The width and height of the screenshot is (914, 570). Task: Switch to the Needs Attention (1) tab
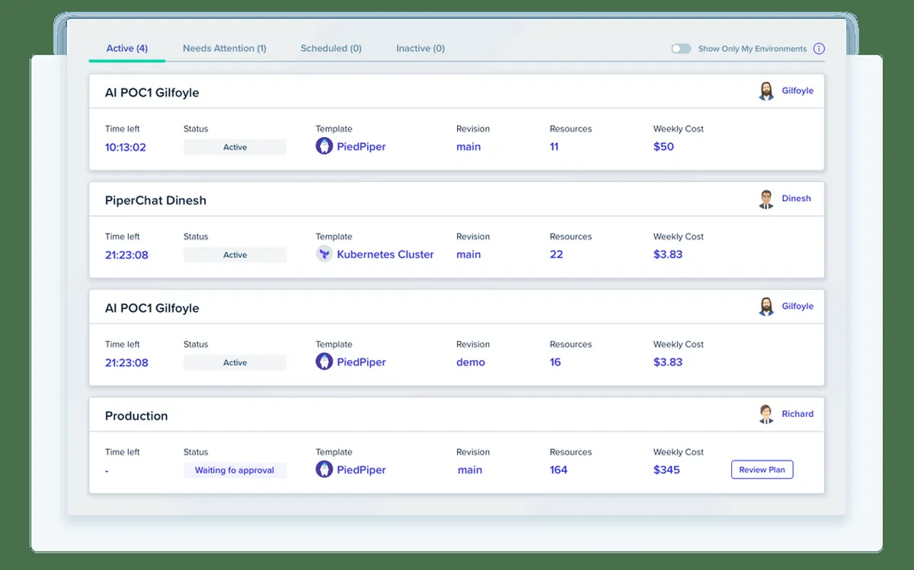click(225, 49)
